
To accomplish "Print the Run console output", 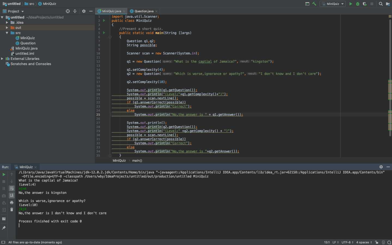I will [x=12, y=203].
